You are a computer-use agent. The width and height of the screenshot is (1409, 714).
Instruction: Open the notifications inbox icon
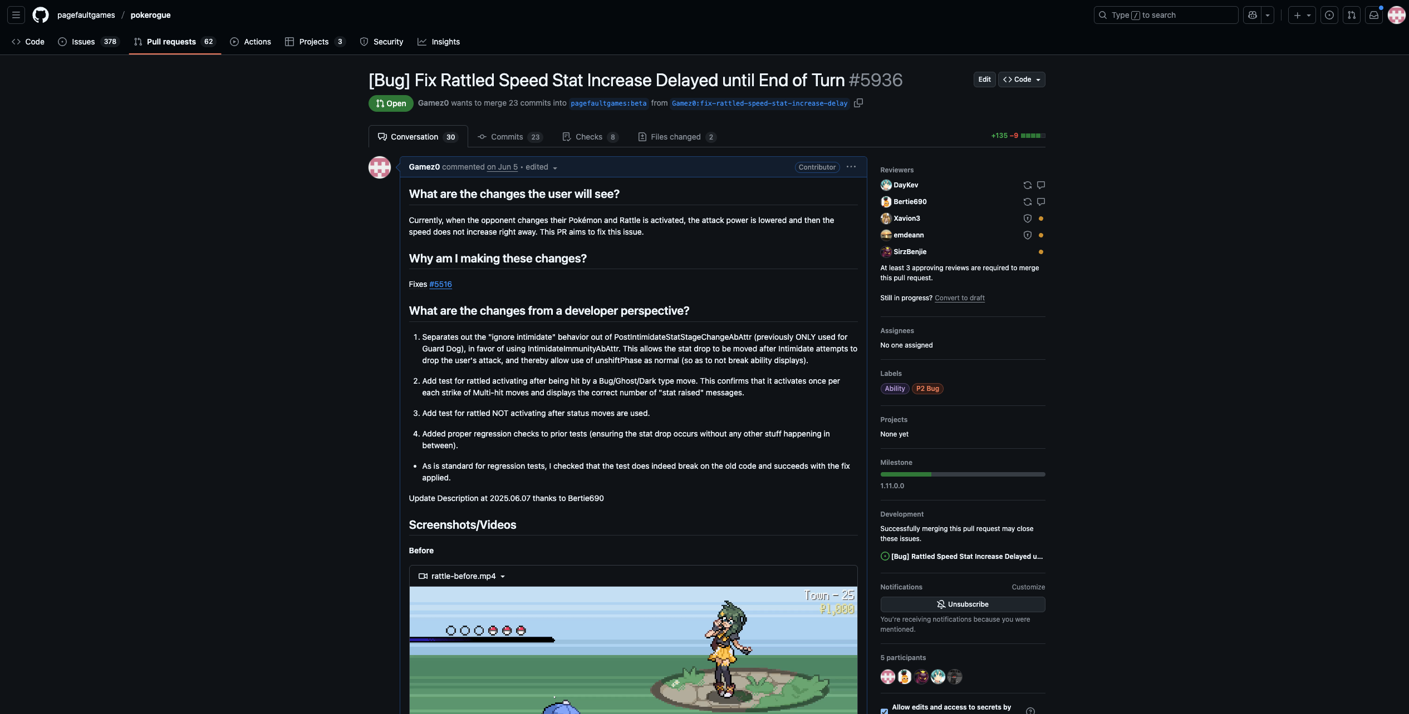coord(1373,15)
